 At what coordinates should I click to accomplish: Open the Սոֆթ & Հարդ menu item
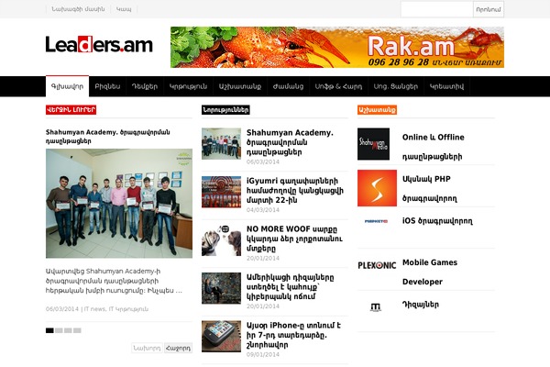(338, 86)
